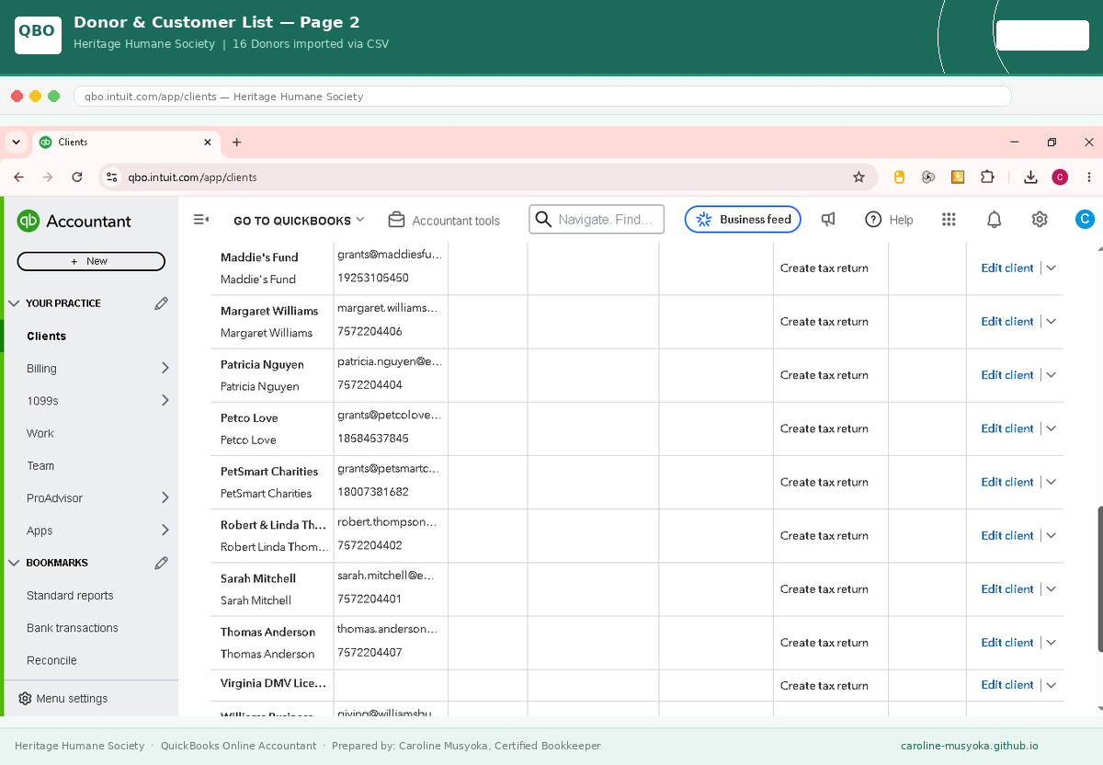Open the settings gear icon in header
1103x765 pixels.
[x=1040, y=220]
